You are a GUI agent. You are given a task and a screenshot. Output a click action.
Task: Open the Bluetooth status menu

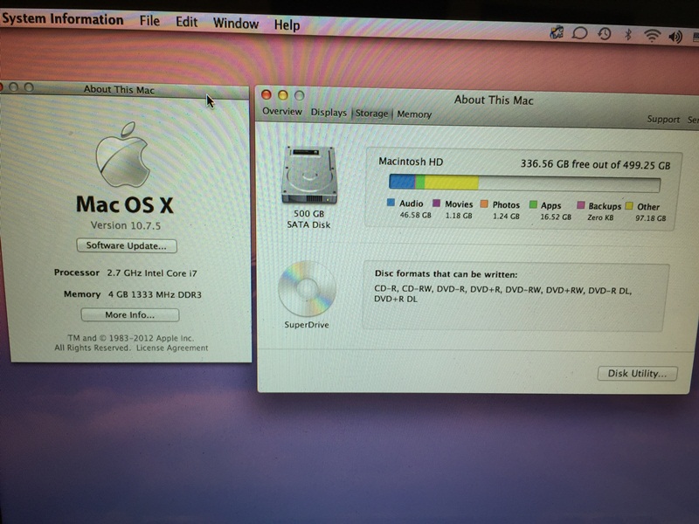coord(628,34)
